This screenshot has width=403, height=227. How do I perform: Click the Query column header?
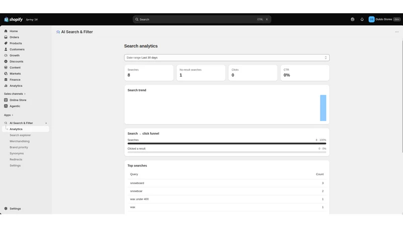pos(134,174)
